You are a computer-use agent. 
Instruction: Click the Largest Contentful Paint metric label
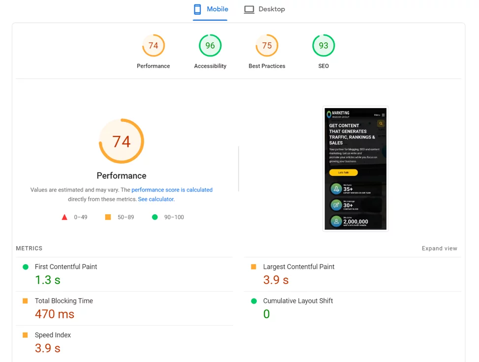(x=299, y=267)
